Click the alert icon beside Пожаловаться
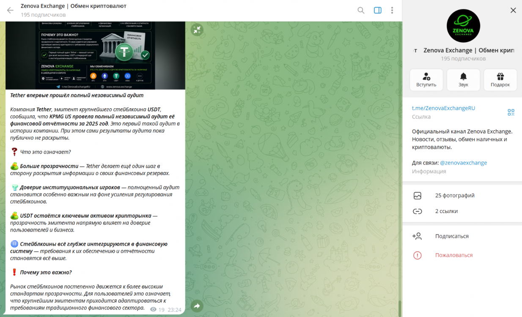522x317 pixels. point(418,255)
